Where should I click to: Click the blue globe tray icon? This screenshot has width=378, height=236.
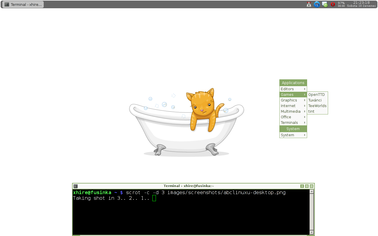(317, 4)
